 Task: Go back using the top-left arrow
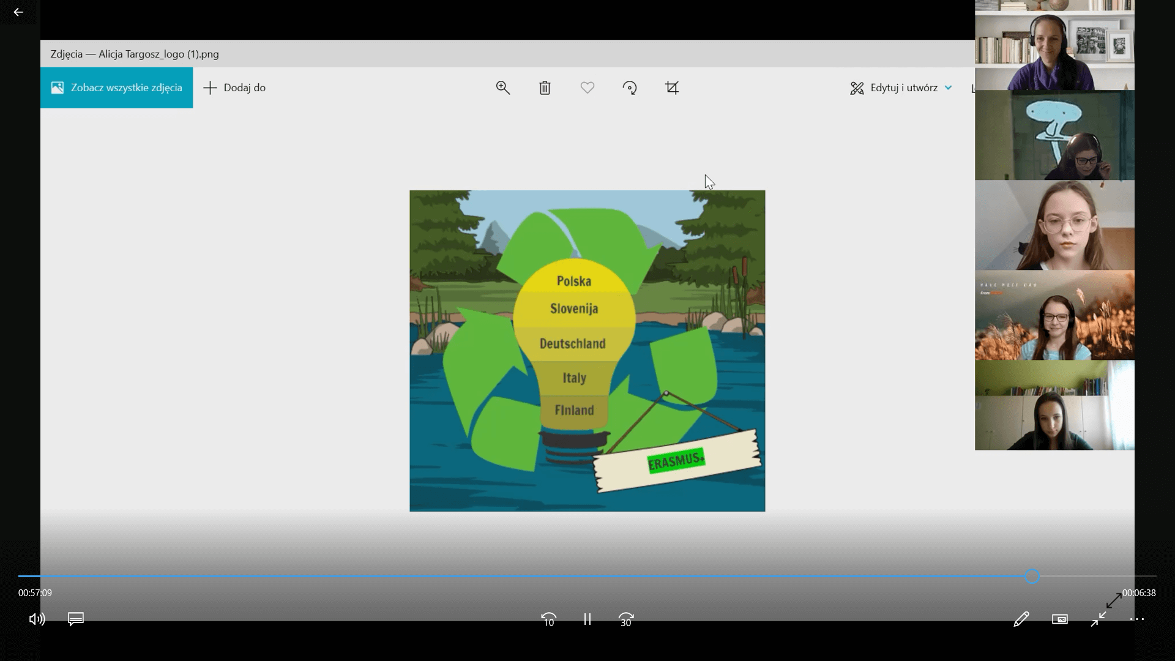pyautogui.click(x=18, y=12)
